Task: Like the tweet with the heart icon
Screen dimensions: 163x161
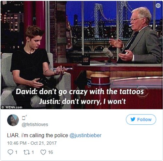Action: [43, 152]
